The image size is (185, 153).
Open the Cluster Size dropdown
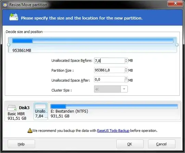tap(124, 89)
